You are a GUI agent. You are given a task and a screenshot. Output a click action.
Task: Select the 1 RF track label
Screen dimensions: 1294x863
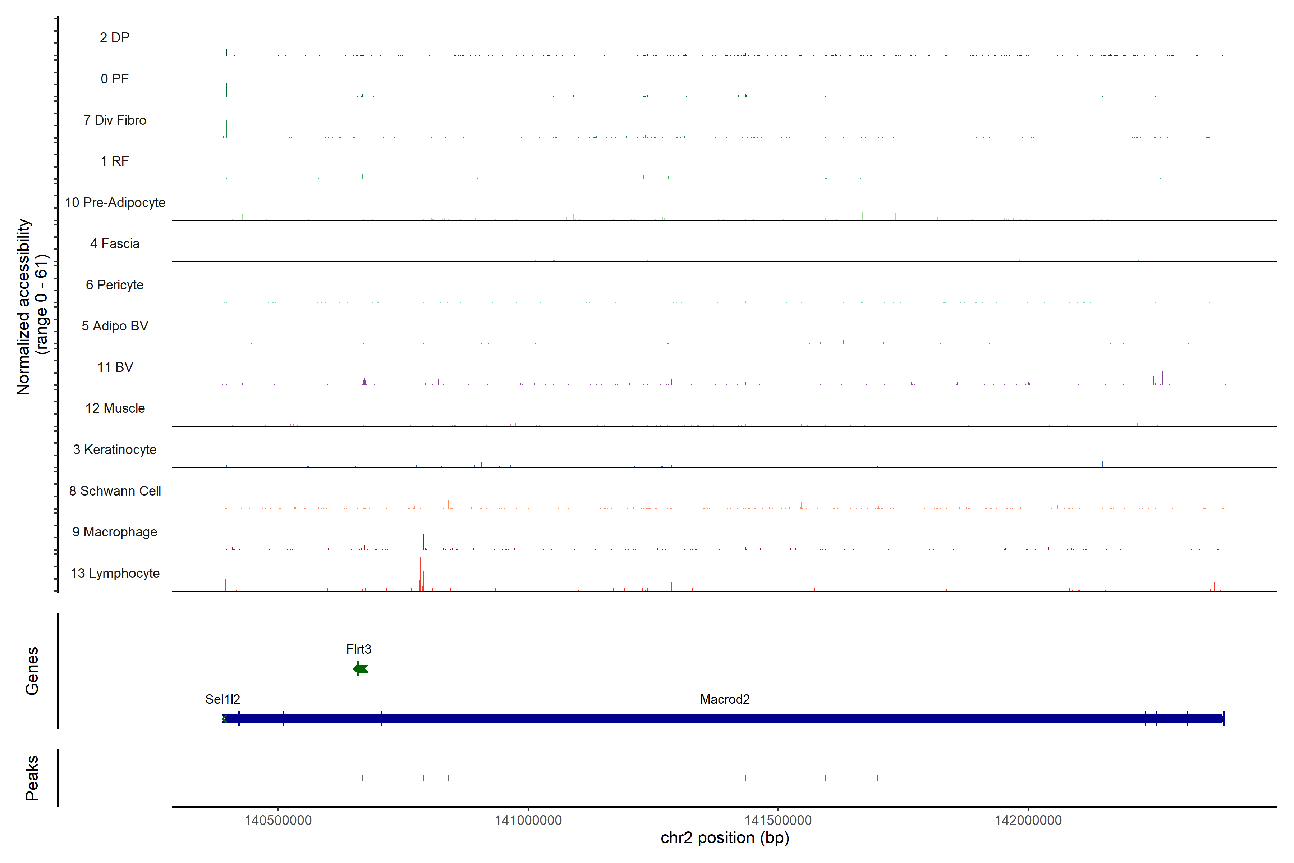point(114,161)
